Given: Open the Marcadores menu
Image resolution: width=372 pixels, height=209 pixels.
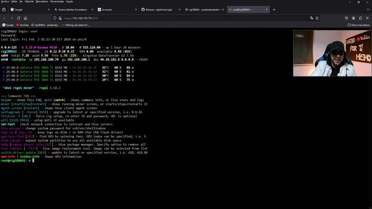Looking at the screenshot, I should click(x=41, y=1).
